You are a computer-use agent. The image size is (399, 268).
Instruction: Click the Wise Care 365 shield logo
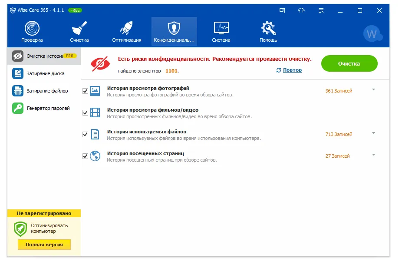(x=13, y=10)
